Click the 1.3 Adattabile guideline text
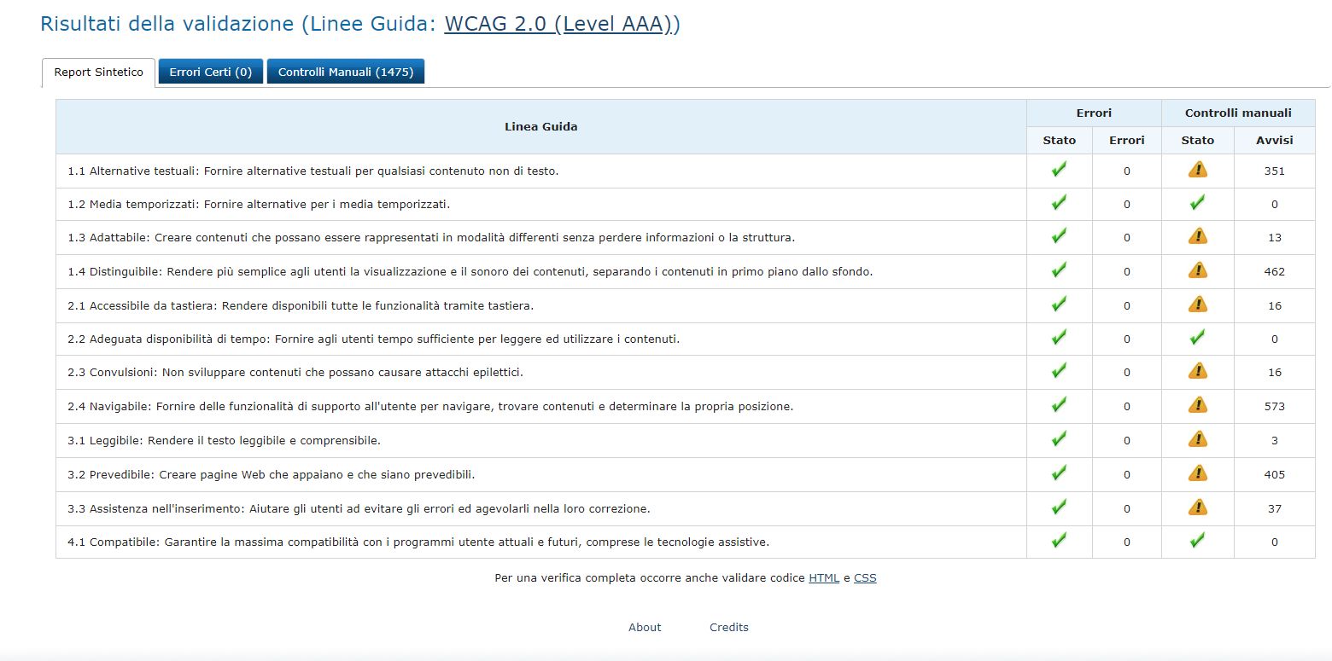Image resolution: width=1332 pixels, height=661 pixels. [431, 238]
